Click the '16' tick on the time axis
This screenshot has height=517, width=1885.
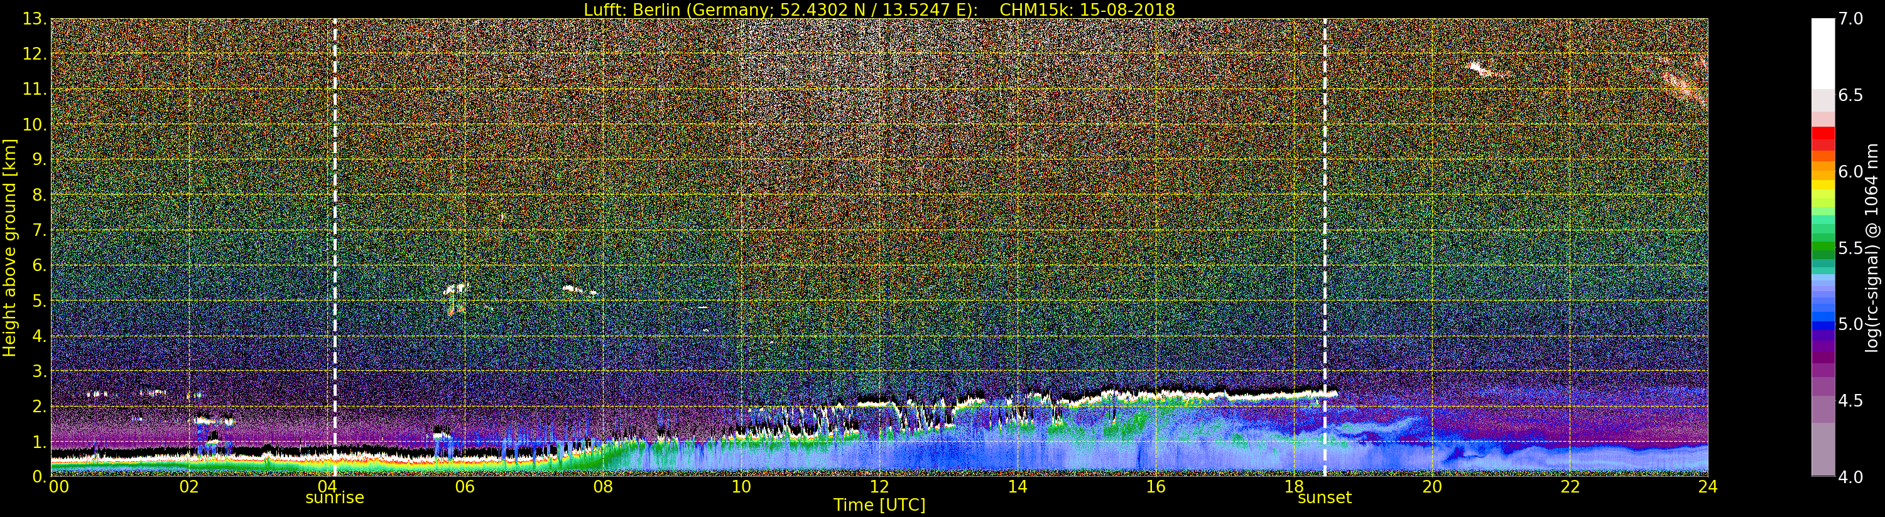click(x=1156, y=487)
